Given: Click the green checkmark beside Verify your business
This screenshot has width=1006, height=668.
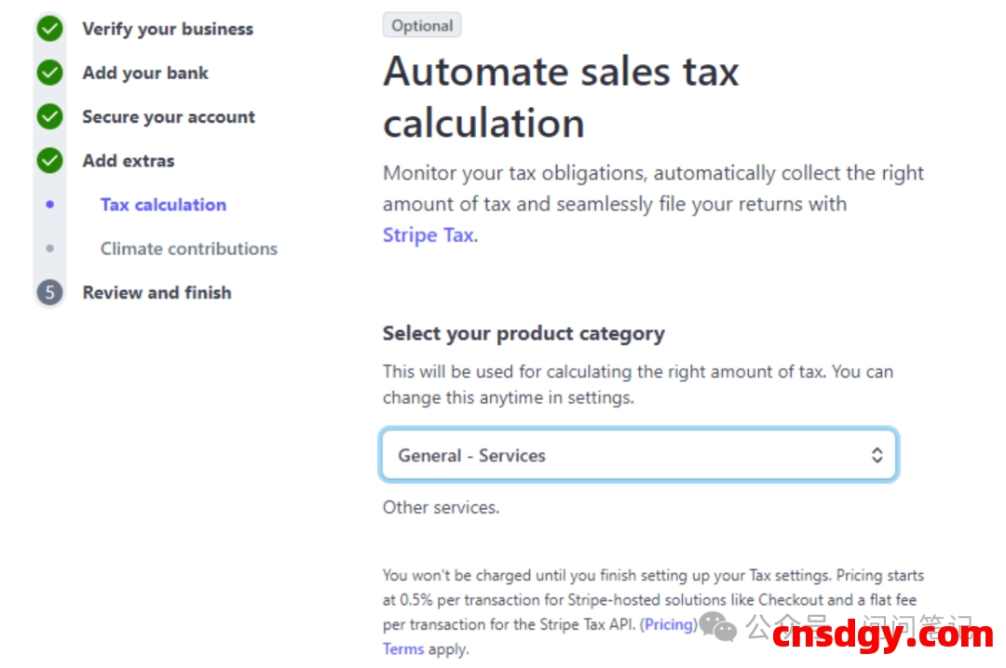Looking at the screenshot, I should click(x=49, y=29).
